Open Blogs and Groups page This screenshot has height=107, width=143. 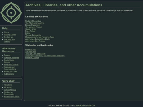tap(11, 65)
